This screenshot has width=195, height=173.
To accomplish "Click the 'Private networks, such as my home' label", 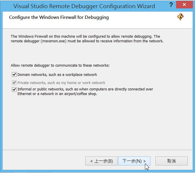I will coord(61,83).
